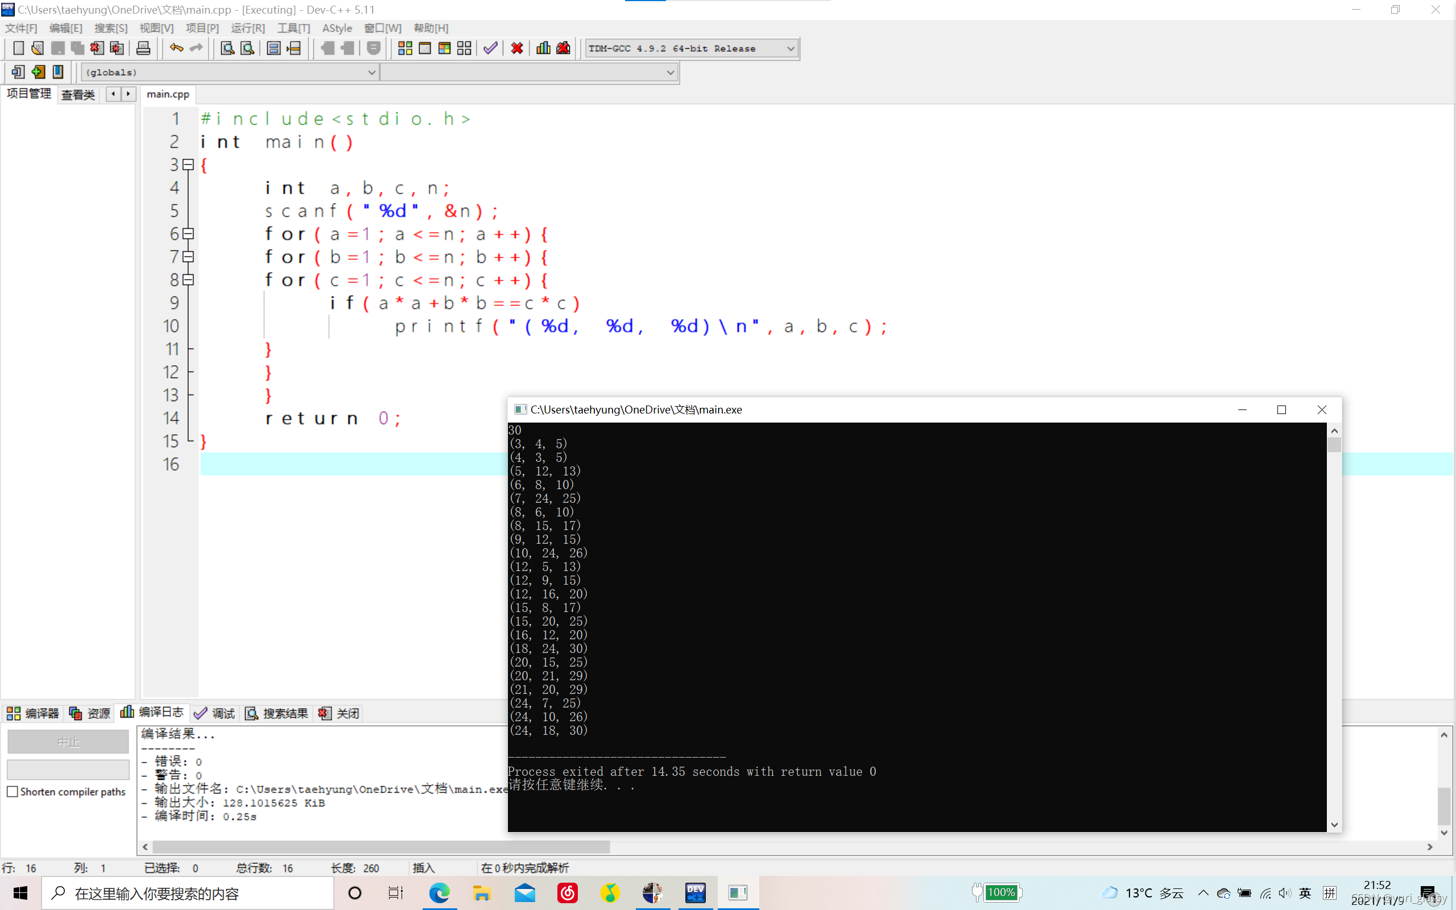The image size is (1456, 910).
Task: Switch to the 查看类 tab
Action: click(x=78, y=94)
